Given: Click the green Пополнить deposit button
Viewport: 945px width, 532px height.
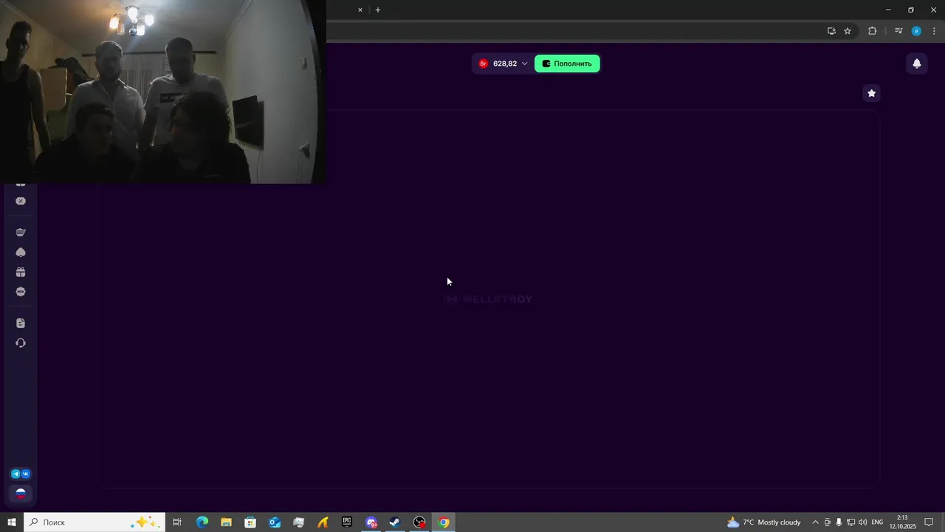Looking at the screenshot, I should tap(567, 64).
